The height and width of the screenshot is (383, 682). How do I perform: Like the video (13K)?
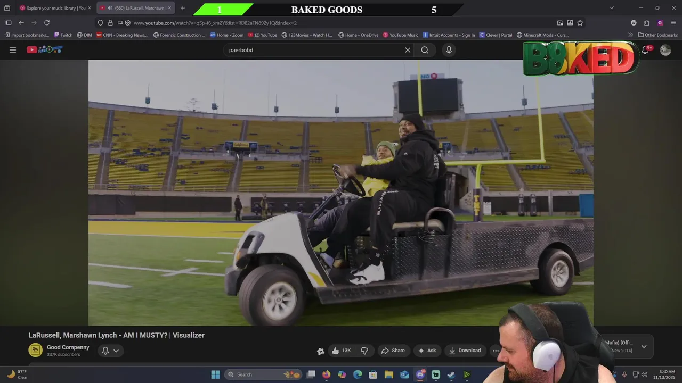coord(341,351)
